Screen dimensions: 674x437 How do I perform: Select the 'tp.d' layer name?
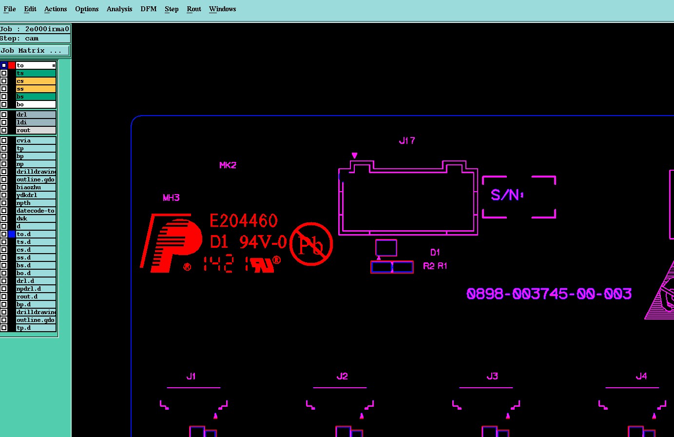tap(36, 328)
